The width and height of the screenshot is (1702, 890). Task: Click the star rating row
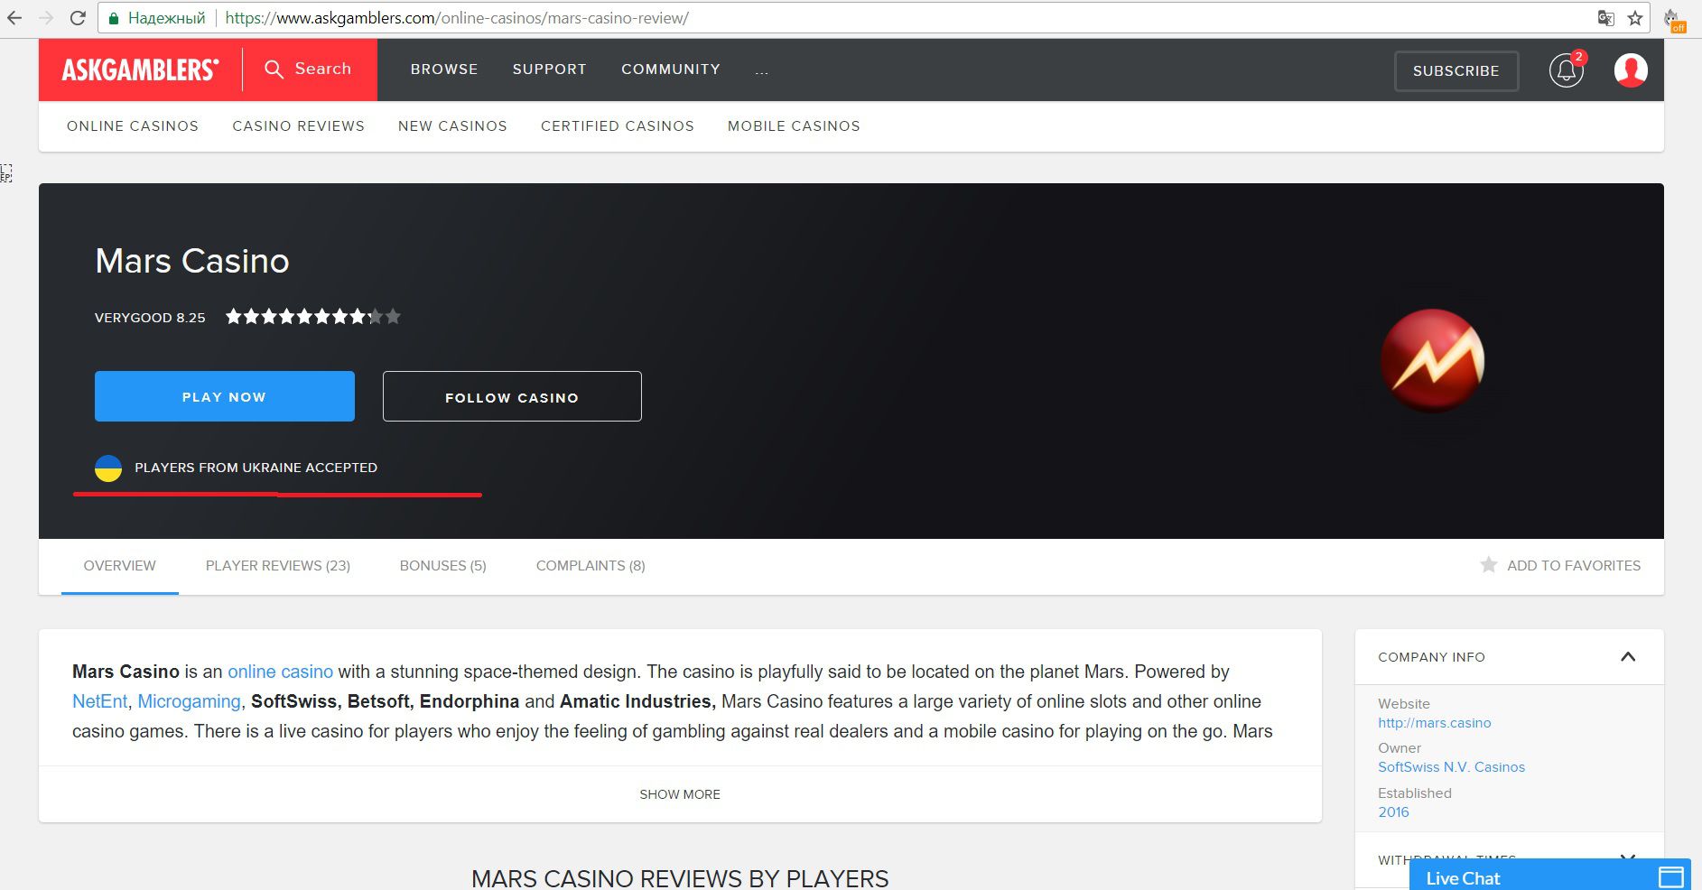[312, 317]
